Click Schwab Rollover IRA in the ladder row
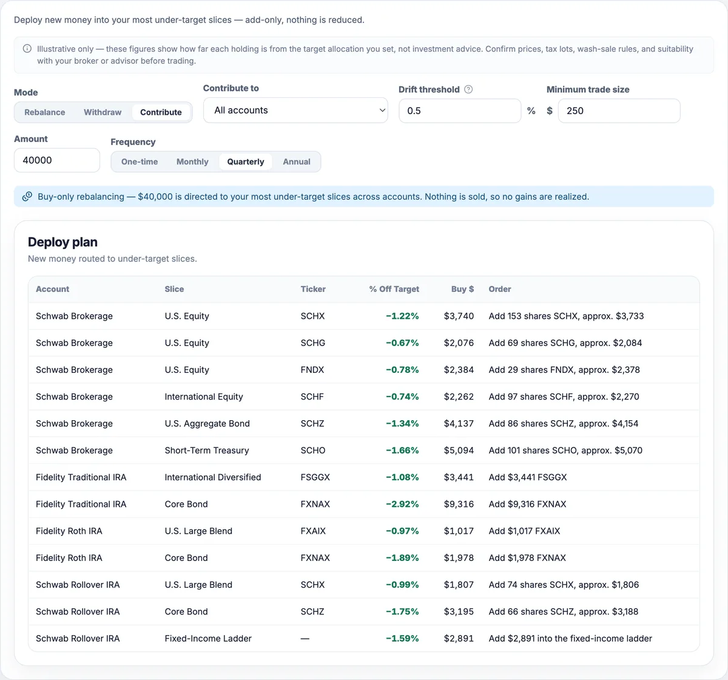Screen dimensions: 728x680 (x=78, y=639)
